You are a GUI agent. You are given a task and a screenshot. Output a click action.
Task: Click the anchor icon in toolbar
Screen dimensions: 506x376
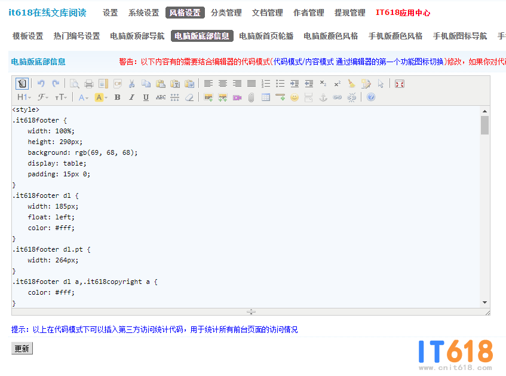point(323,97)
